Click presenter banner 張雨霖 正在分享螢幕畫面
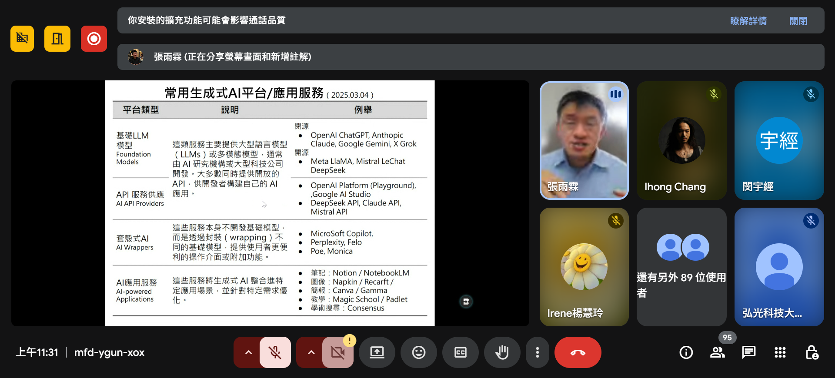 471,57
